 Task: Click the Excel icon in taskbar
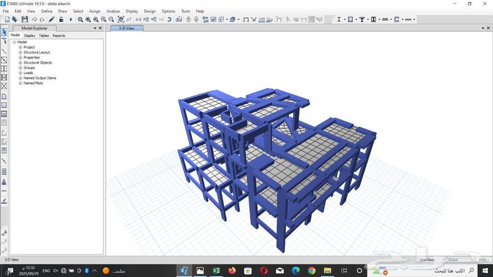[x=216, y=270]
